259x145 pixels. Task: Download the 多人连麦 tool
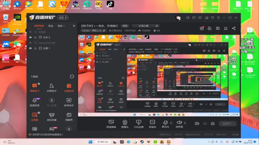click(x=52, y=102)
